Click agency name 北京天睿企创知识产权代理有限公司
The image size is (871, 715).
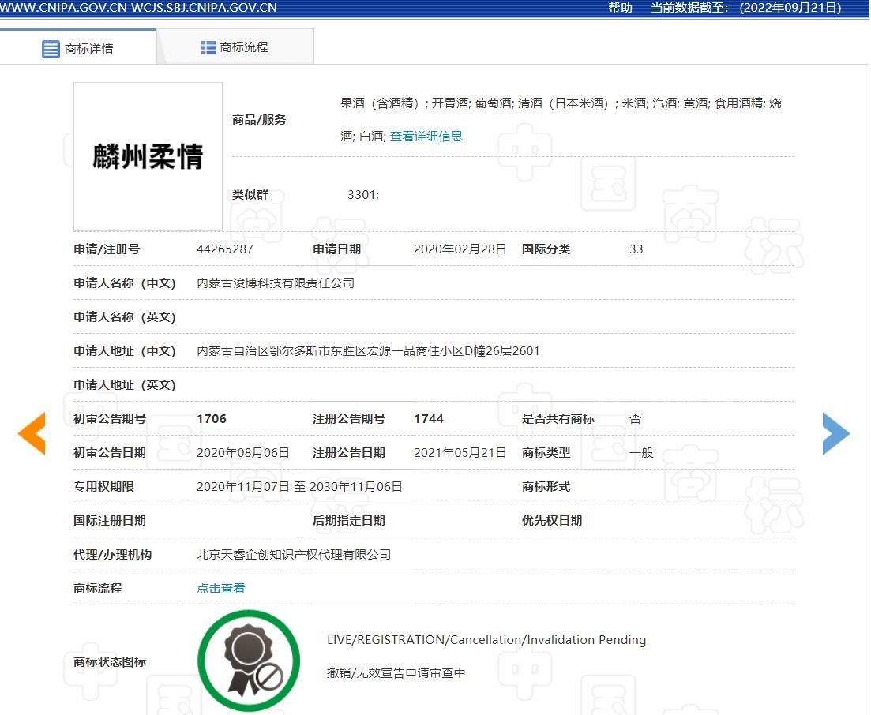coord(294,554)
